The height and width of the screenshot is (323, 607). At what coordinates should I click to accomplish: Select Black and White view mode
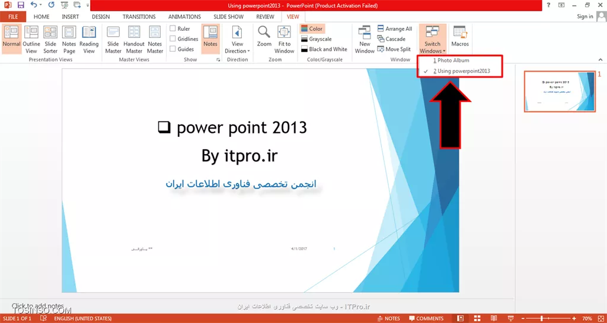(324, 49)
